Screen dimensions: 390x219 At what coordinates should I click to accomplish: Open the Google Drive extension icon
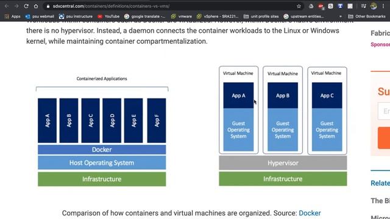coord(311,6)
